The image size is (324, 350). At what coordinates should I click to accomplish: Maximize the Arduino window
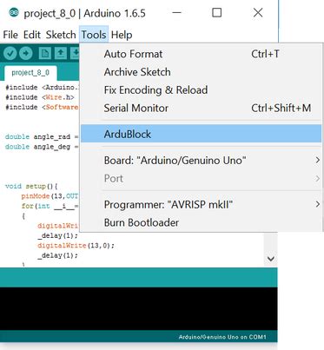217,13
